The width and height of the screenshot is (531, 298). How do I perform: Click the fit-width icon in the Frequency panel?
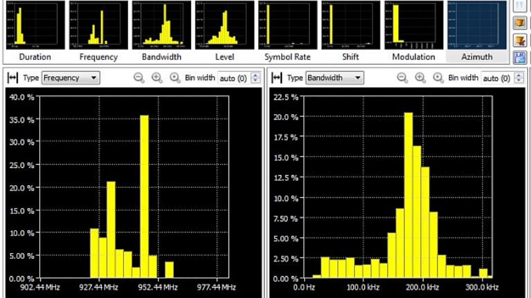coord(13,78)
